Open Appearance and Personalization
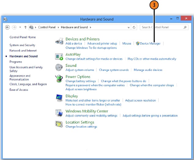Image resolution: width=194 pixels, height=160 pixels. [x=20, y=78]
